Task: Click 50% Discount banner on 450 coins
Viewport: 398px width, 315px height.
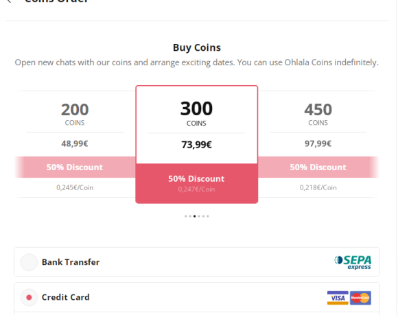Action: pos(318,167)
